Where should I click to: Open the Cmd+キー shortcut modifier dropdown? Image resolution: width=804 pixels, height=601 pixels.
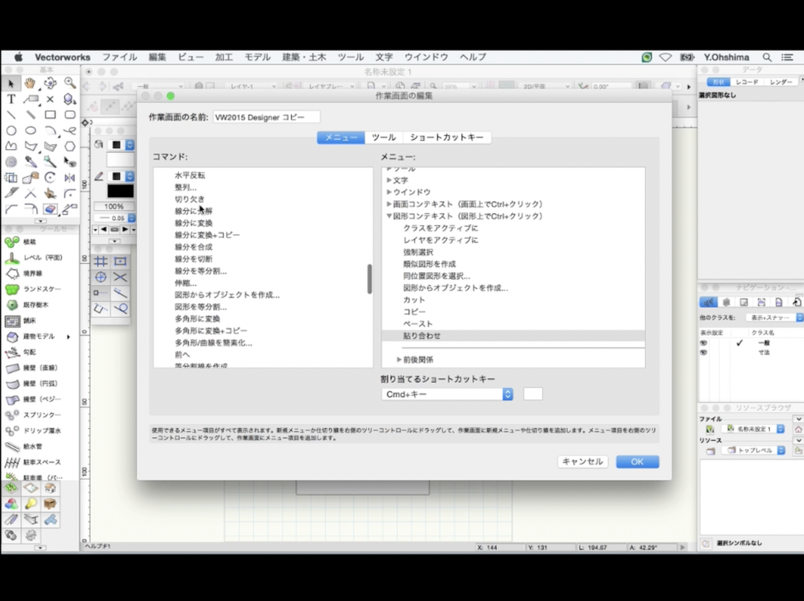coord(447,394)
